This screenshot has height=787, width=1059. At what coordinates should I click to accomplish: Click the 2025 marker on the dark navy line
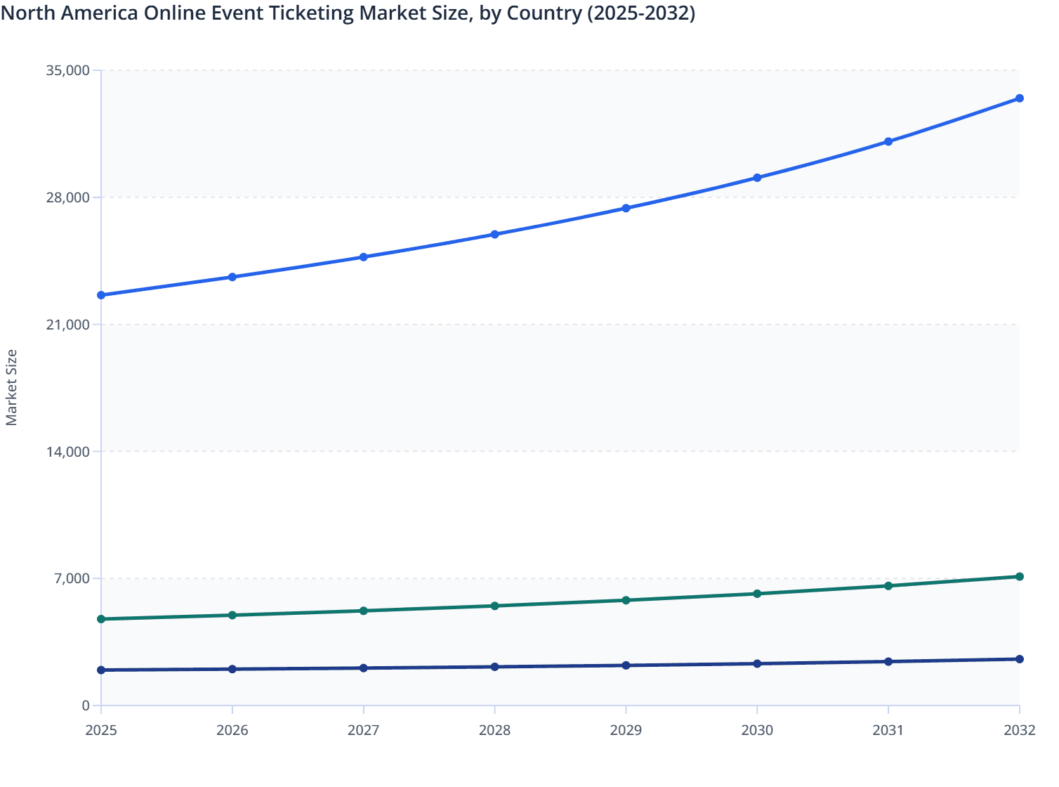pos(101,670)
